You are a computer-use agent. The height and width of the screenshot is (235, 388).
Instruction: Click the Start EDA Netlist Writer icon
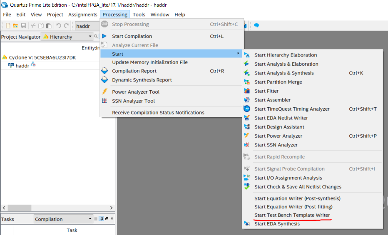tap(247, 118)
